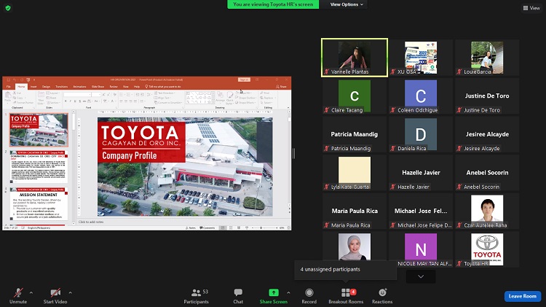Screen dimensions: 546x307
Task: Switch to the Slide Show ribbon tab
Action: [98, 87]
